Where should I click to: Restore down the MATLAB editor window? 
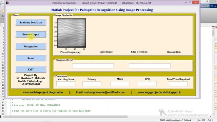[207, 2]
